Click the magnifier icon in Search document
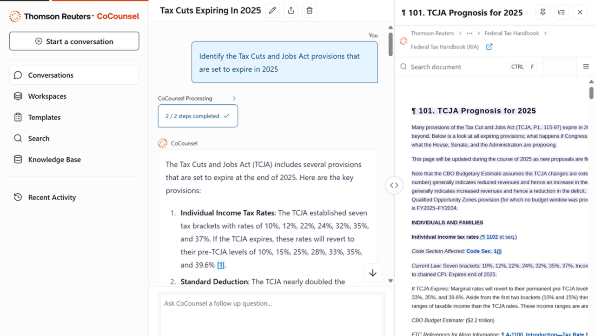 tap(403, 67)
